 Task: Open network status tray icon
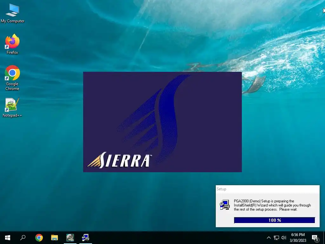(276, 238)
